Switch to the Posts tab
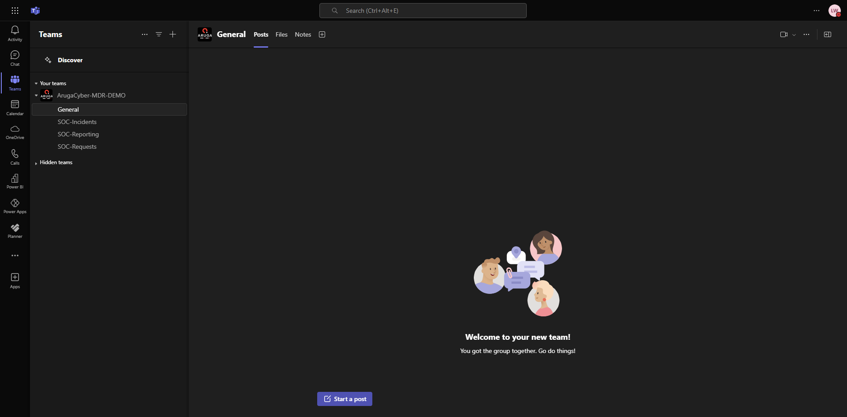The image size is (847, 417). [261, 34]
